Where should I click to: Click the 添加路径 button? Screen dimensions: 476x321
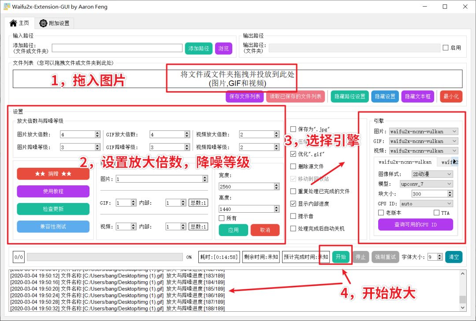(198, 48)
